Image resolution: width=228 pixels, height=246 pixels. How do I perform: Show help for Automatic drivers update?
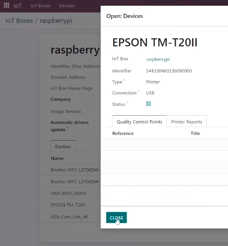click(x=68, y=128)
